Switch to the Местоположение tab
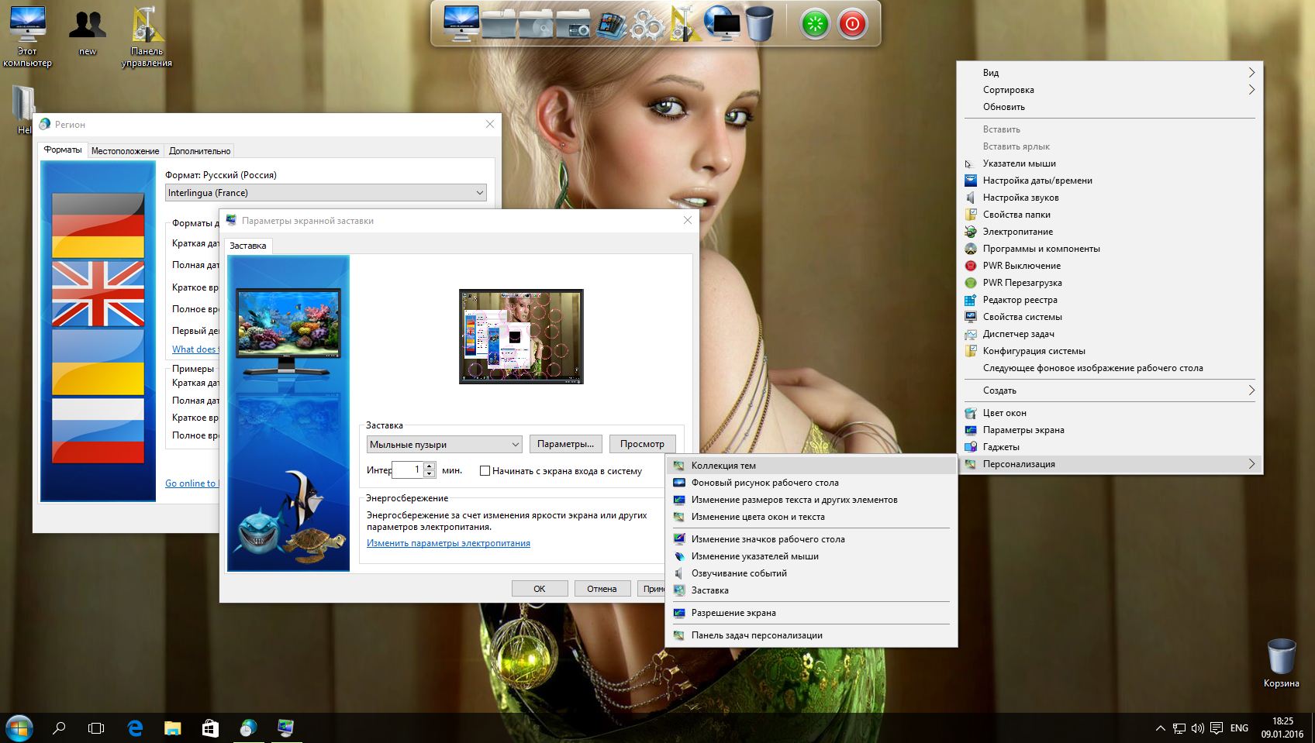1315x743 pixels. click(125, 151)
